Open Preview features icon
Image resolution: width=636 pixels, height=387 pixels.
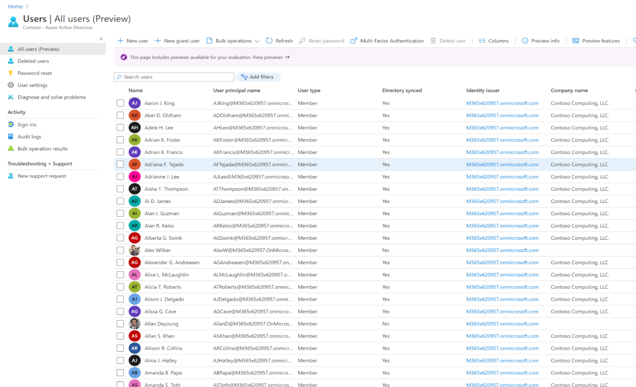tap(576, 41)
